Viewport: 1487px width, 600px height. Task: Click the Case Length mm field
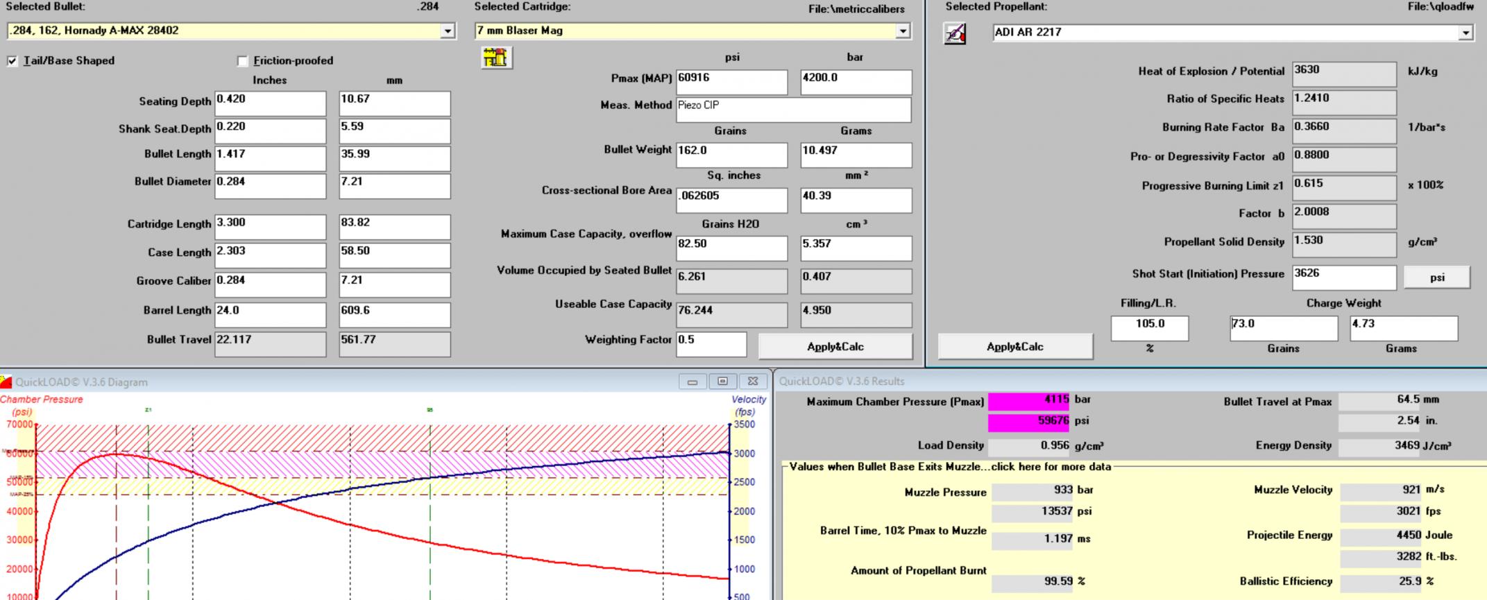(x=394, y=255)
